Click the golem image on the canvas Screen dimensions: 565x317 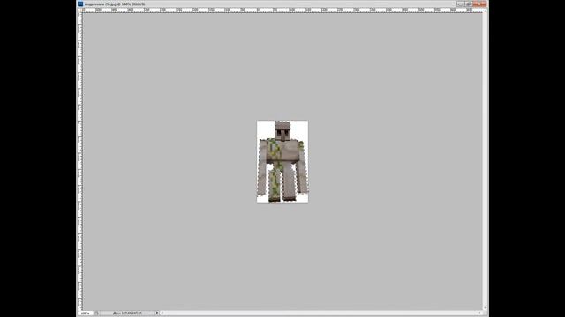tap(282, 161)
